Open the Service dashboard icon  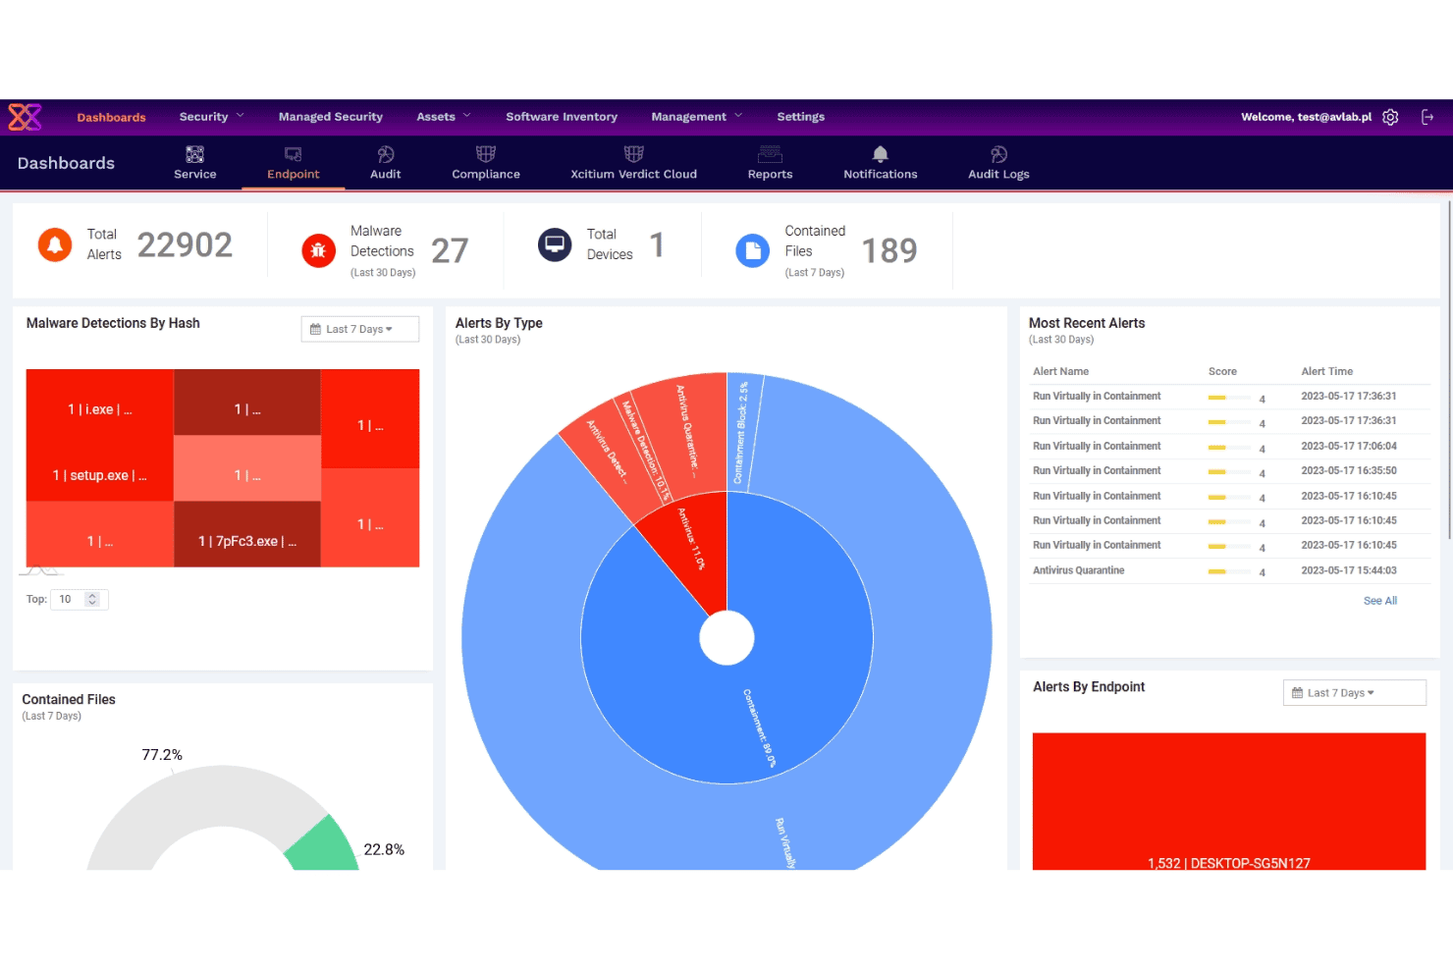[194, 154]
